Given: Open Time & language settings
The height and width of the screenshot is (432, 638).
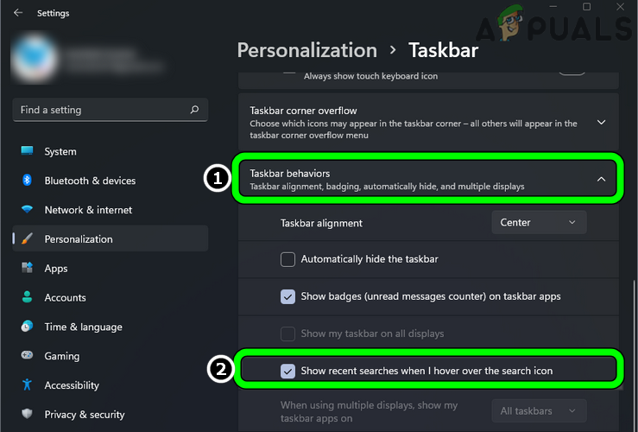Looking at the screenshot, I should point(83,327).
